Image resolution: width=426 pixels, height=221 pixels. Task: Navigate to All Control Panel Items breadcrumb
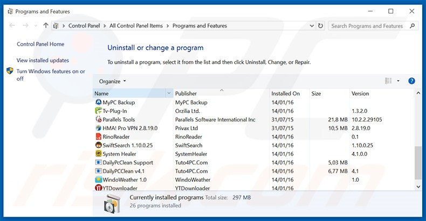136,26
